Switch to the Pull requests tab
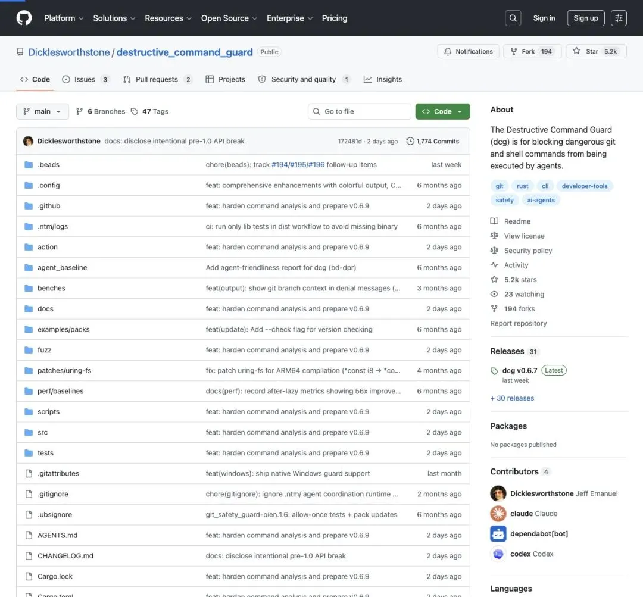Viewport: 643px width, 597px height. [157, 79]
